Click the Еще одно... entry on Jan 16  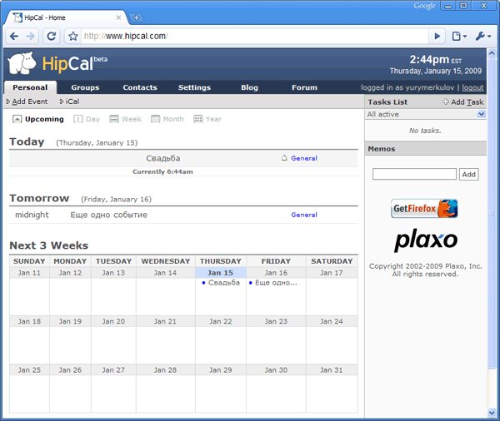(276, 283)
